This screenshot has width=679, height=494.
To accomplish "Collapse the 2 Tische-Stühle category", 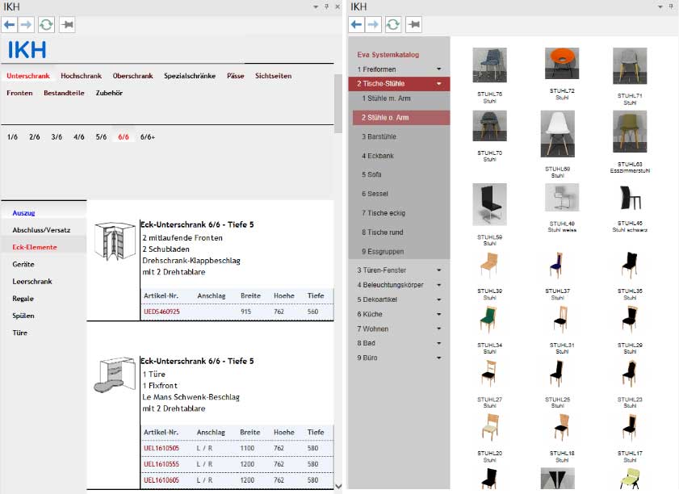I will click(438, 83).
